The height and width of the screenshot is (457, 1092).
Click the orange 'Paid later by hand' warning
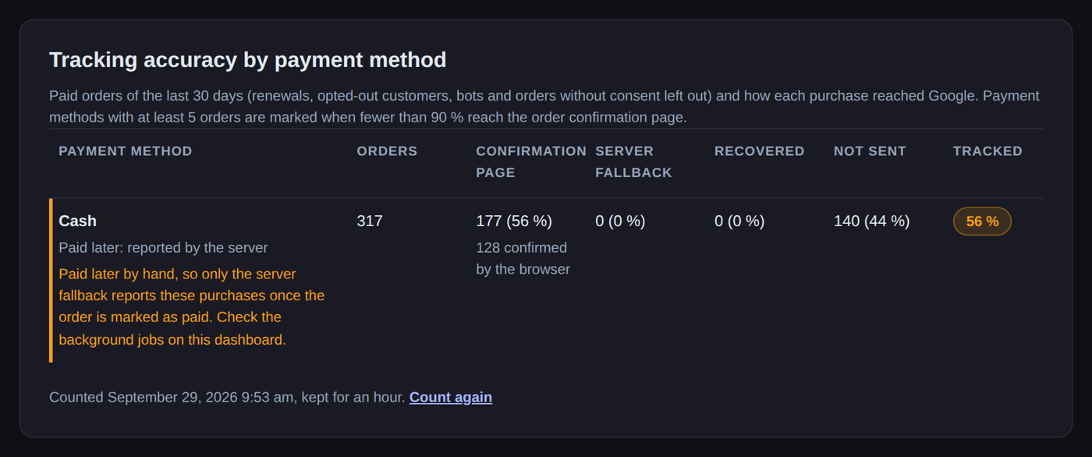tap(192, 307)
